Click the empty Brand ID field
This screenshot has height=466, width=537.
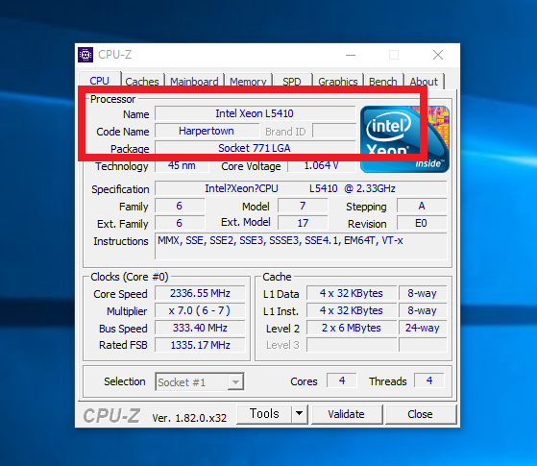(334, 131)
